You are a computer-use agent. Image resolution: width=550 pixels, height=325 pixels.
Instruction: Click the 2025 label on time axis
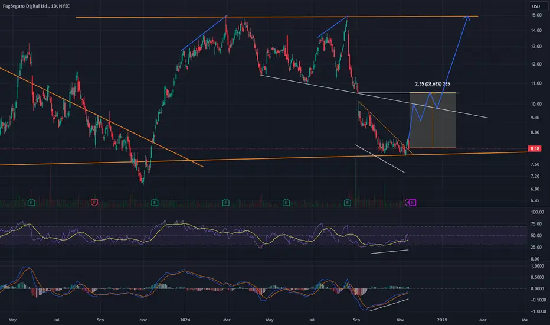point(442,320)
